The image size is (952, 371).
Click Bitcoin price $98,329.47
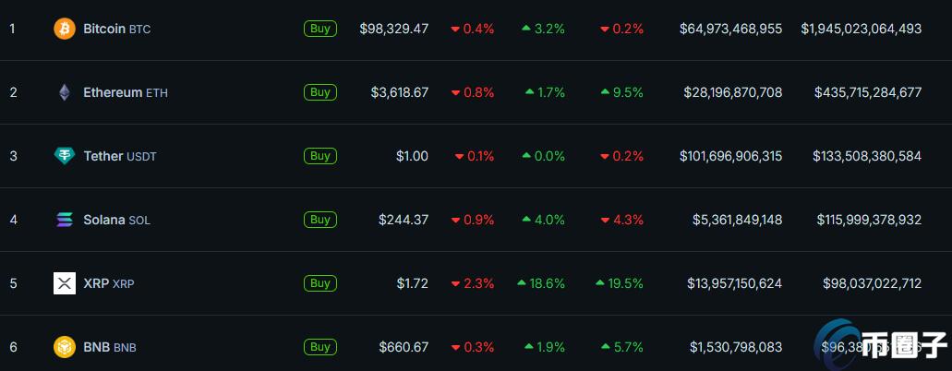click(x=393, y=29)
